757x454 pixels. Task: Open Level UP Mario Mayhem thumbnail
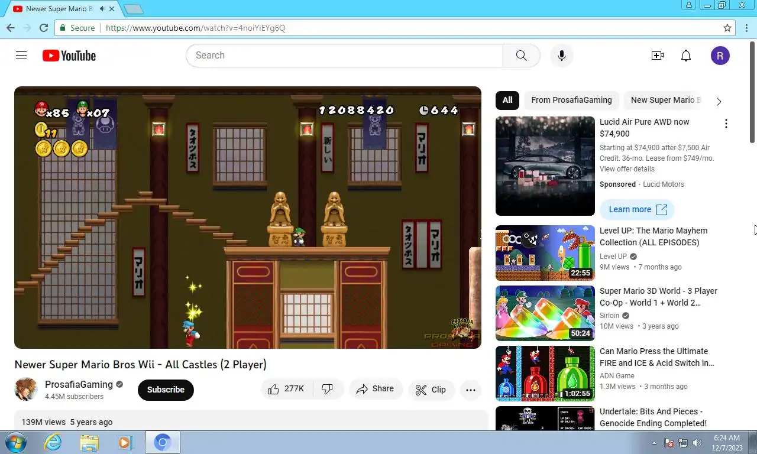tap(545, 253)
